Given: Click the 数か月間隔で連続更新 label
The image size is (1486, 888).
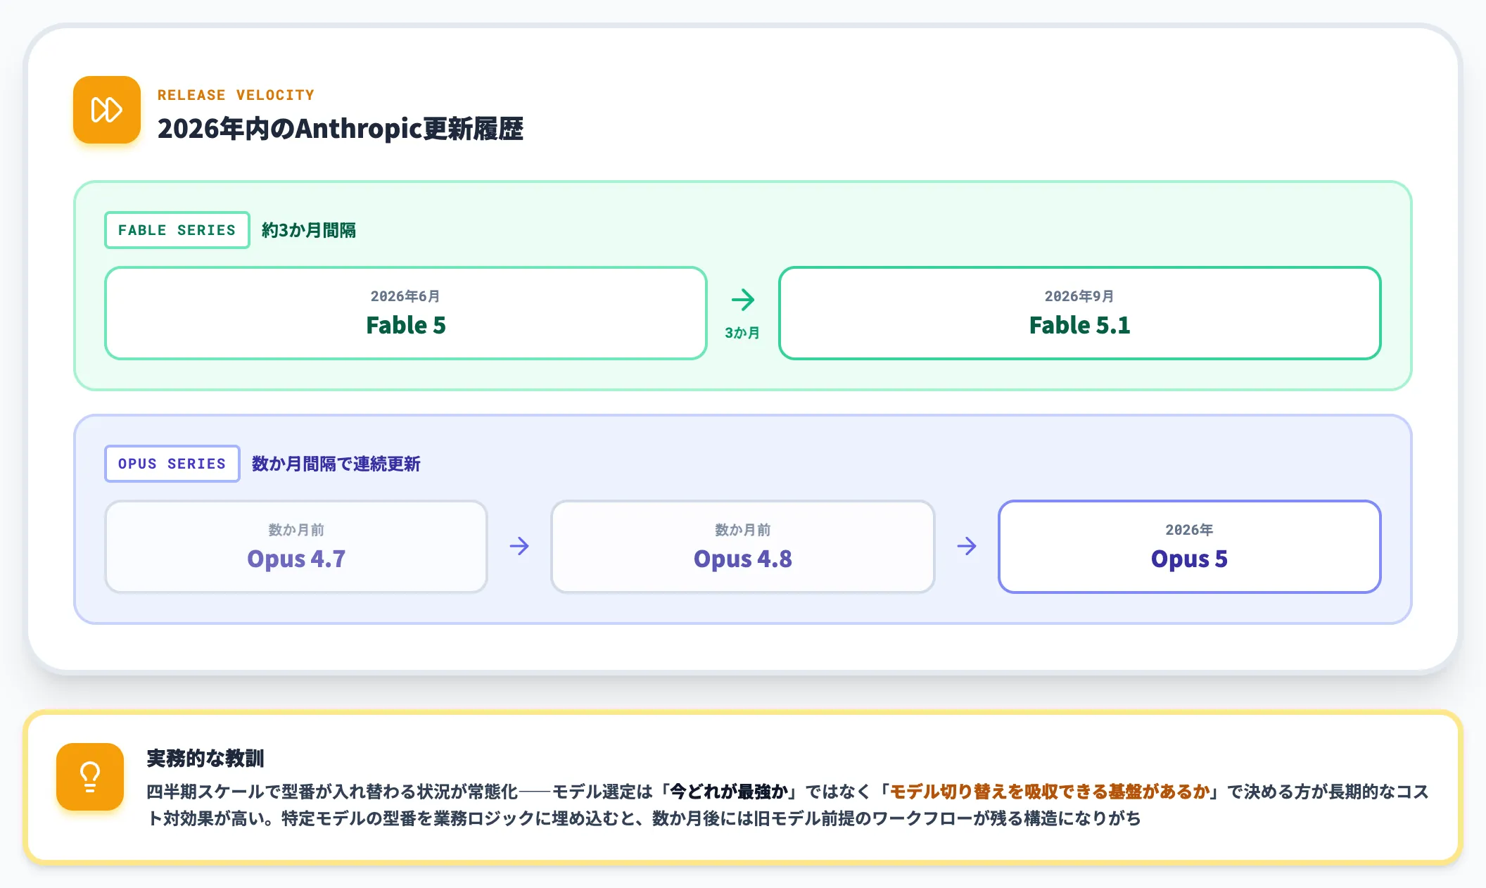Looking at the screenshot, I should pos(336,464).
